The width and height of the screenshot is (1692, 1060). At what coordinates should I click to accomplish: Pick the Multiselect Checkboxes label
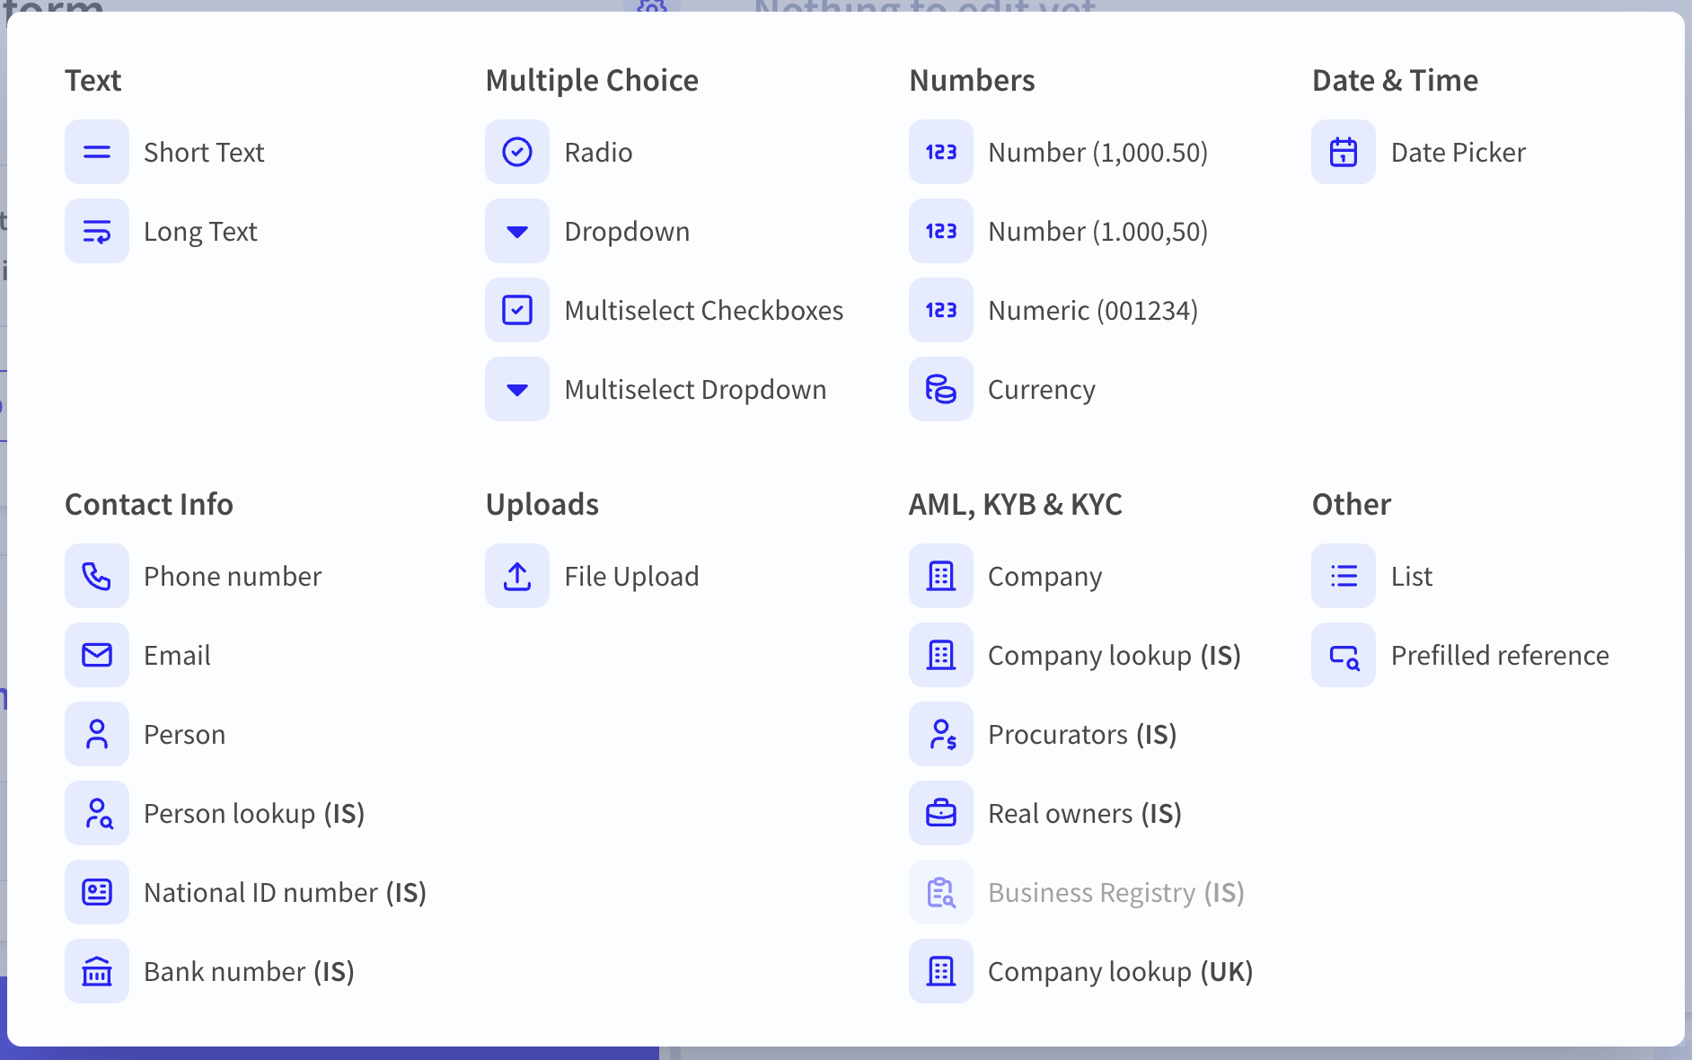coord(704,311)
